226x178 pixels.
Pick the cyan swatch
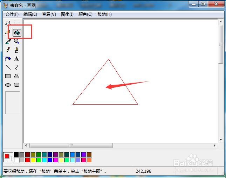click(44, 160)
